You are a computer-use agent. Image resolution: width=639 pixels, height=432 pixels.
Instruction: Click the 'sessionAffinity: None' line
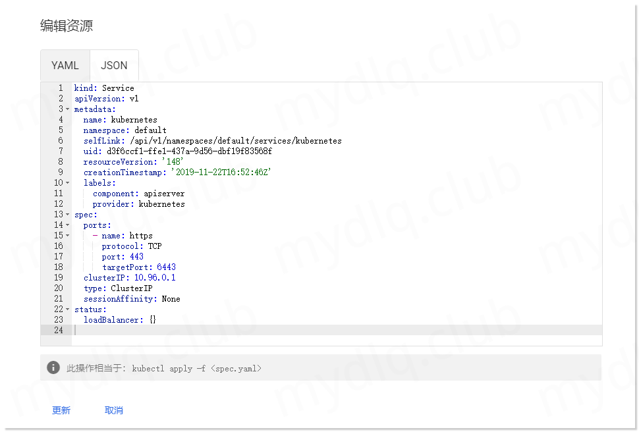point(132,299)
